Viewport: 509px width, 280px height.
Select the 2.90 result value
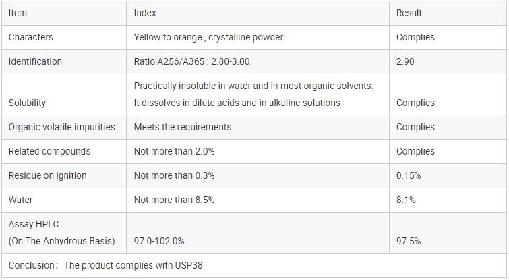point(405,61)
